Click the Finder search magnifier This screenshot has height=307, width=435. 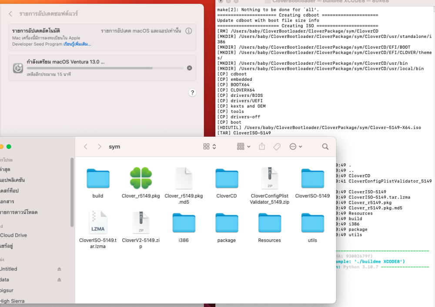point(325,147)
